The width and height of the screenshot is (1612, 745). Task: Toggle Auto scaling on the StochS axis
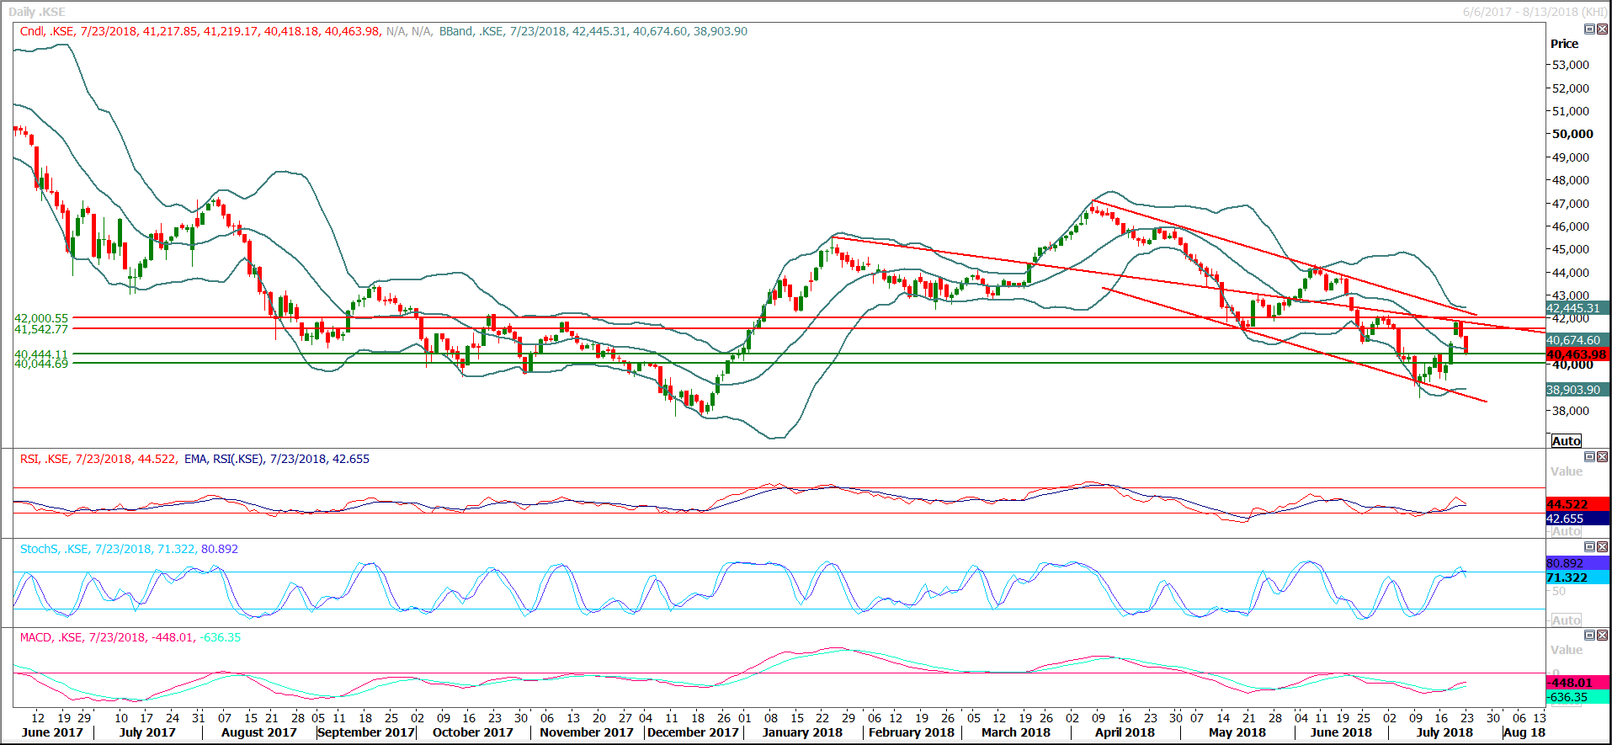1566,620
